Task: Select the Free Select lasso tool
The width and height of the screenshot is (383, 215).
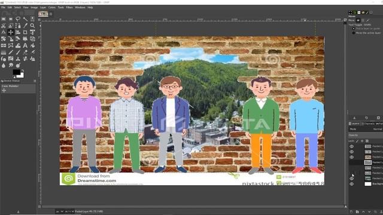Action: pyautogui.click(x=18, y=19)
